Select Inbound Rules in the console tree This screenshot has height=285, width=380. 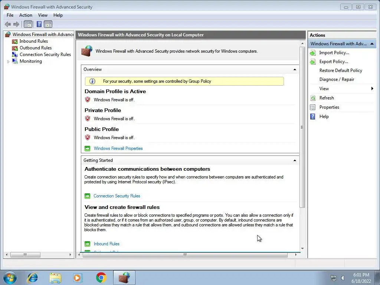34,41
